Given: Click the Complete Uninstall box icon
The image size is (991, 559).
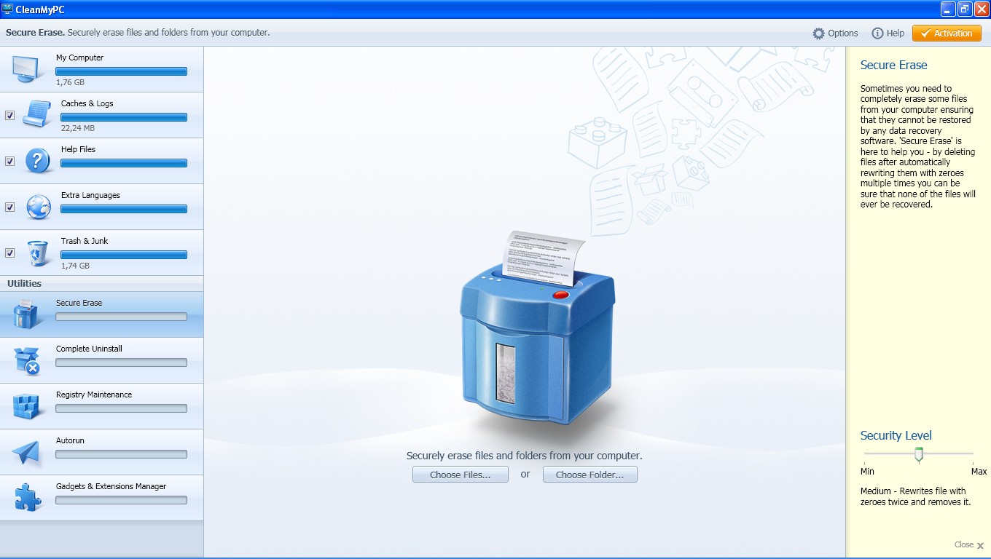Looking at the screenshot, I should 27,360.
